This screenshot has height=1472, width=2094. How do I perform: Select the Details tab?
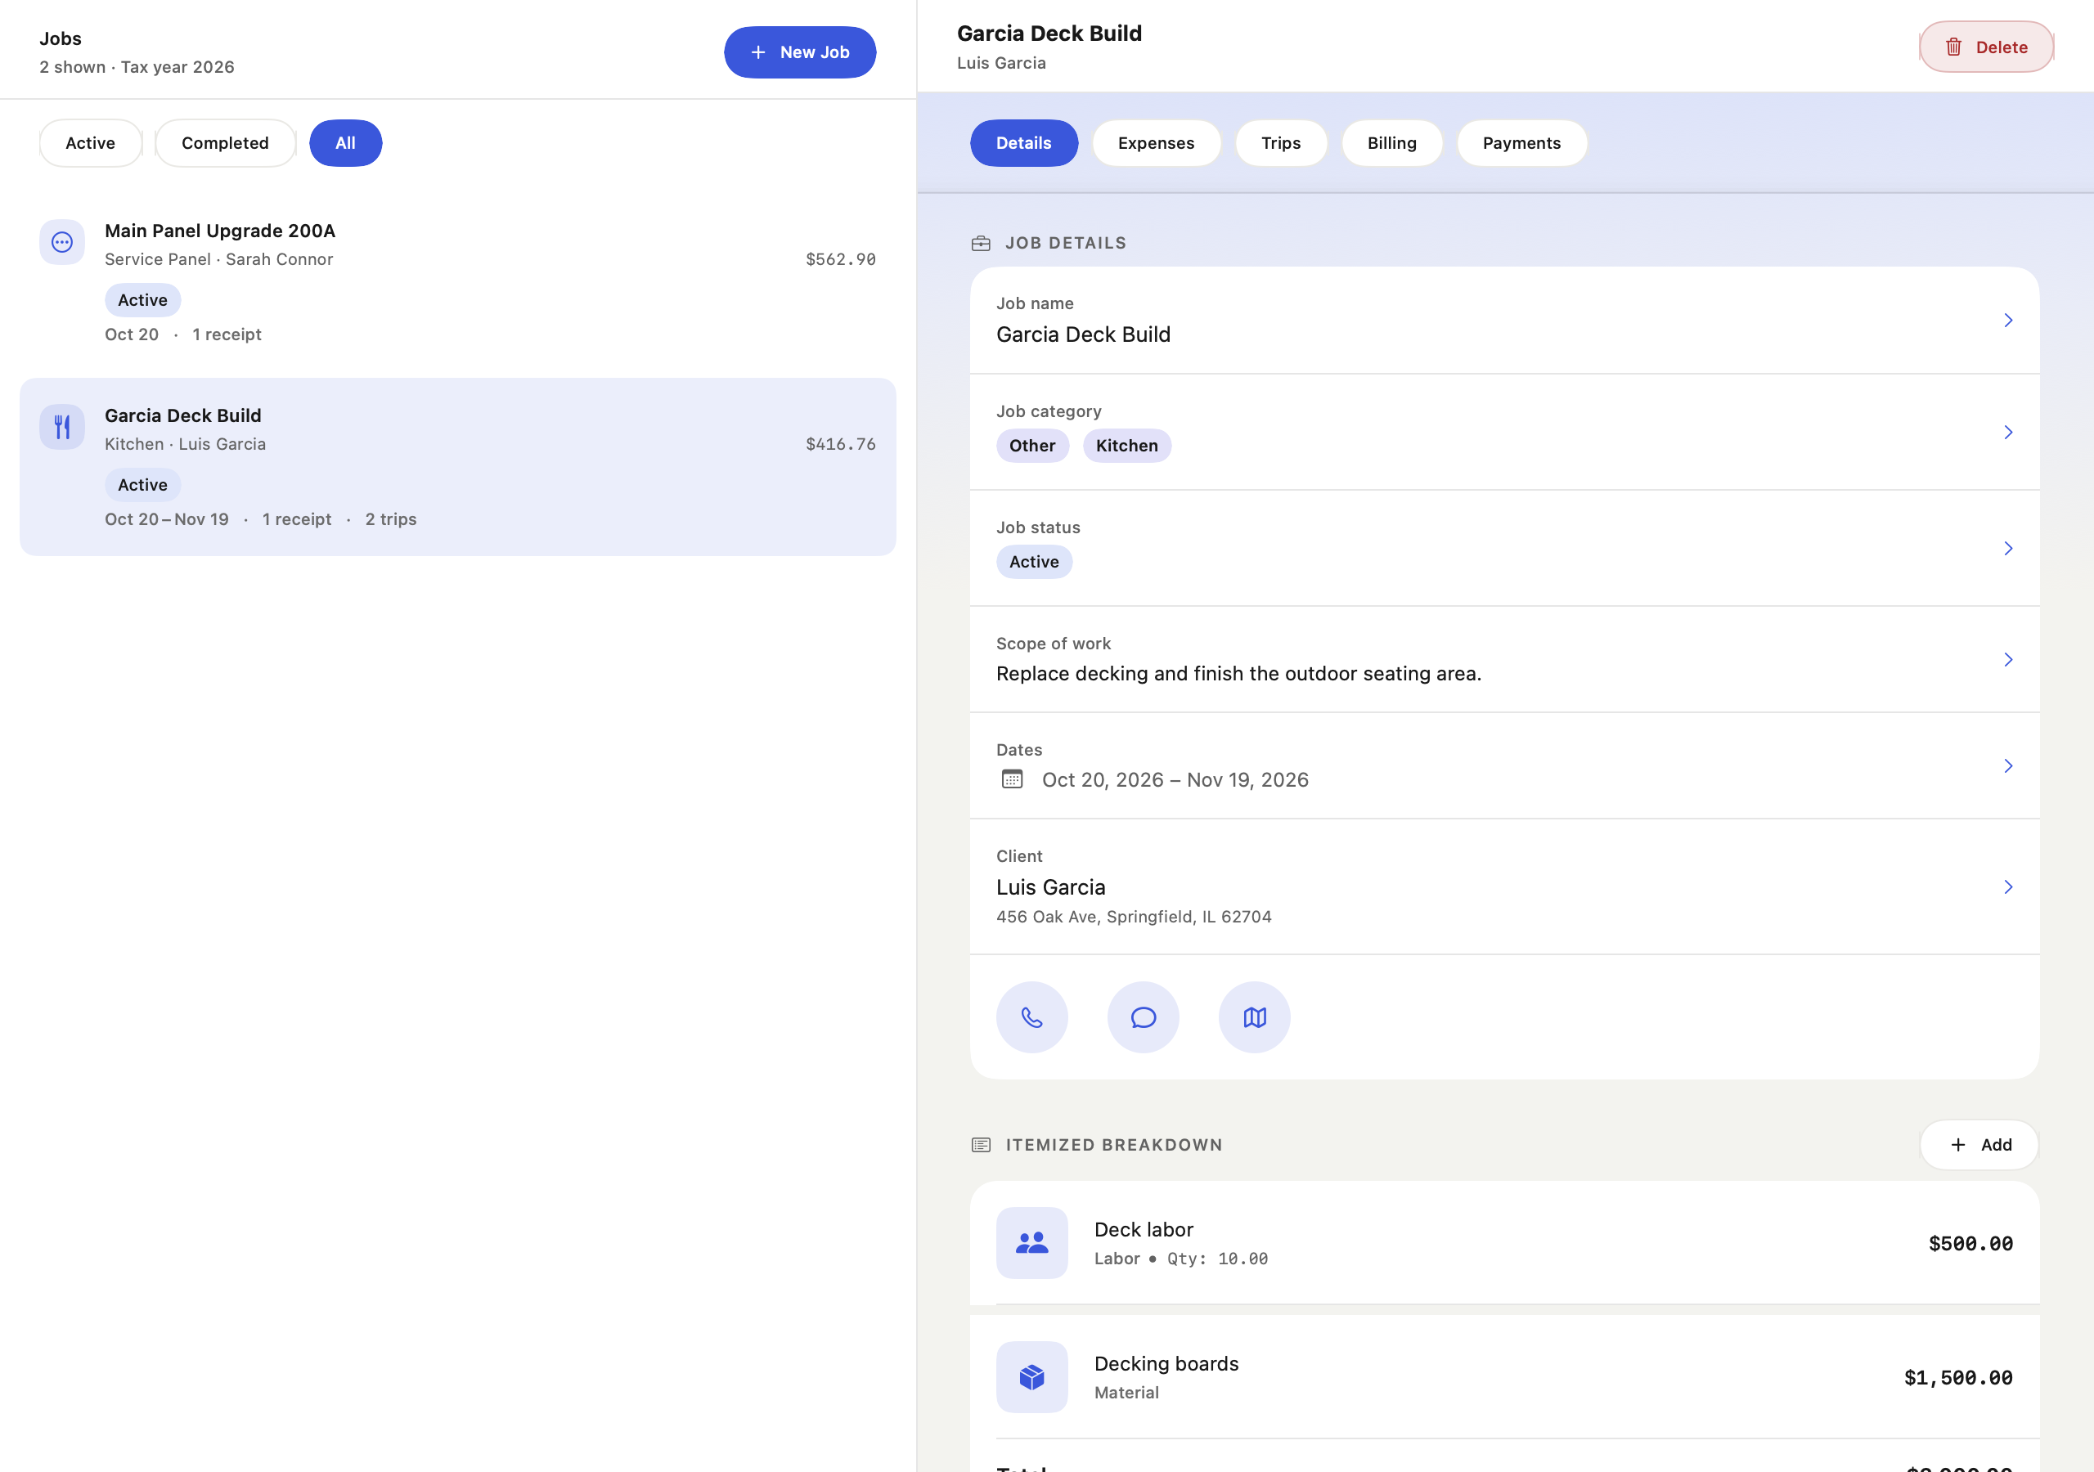(x=1023, y=143)
